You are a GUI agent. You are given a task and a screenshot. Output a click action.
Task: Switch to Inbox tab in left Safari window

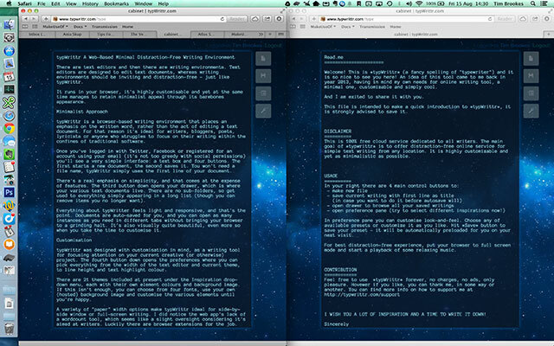click(37, 35)
